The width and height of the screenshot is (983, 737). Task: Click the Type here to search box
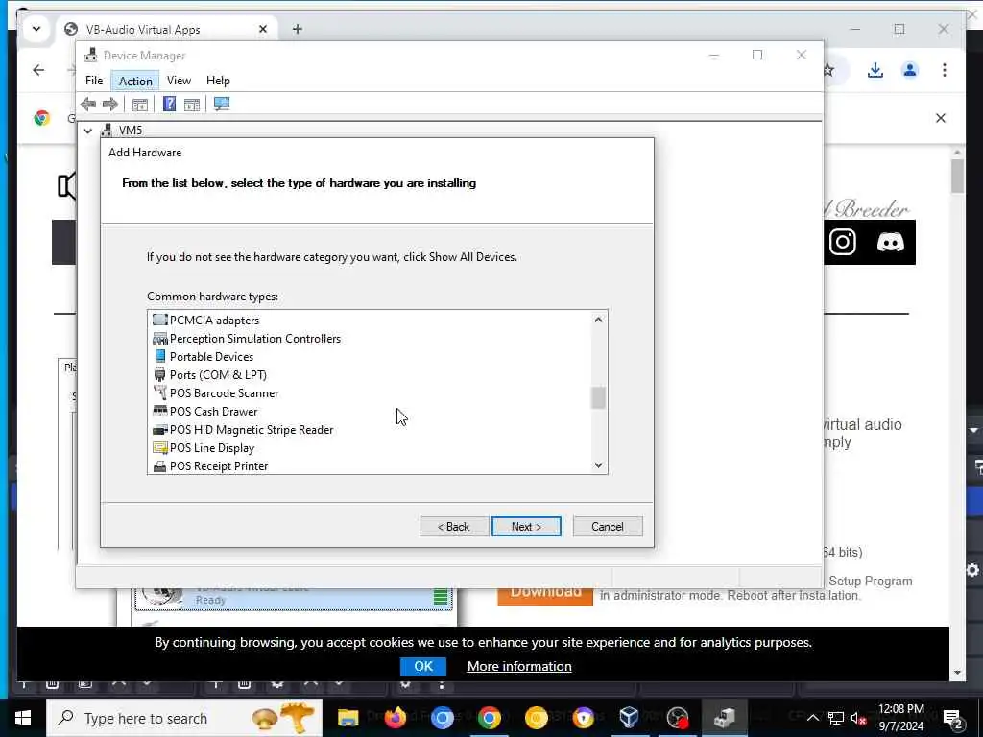(184, 718)
